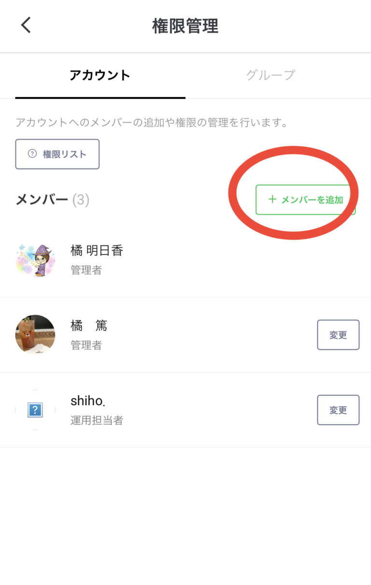Click the 管理者 role under 橘 明日香
The image size is (371, 585).
pyautogui.click(x=86, y=270)
